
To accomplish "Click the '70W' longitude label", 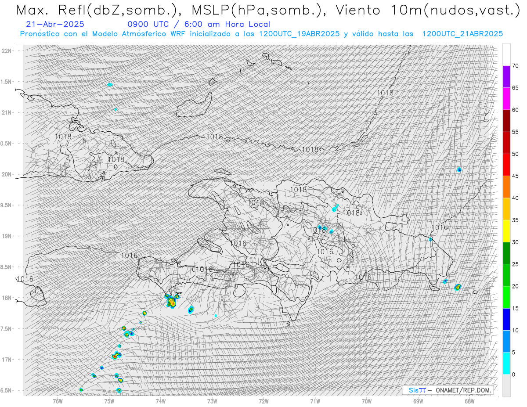I will (x=367, y=400).
